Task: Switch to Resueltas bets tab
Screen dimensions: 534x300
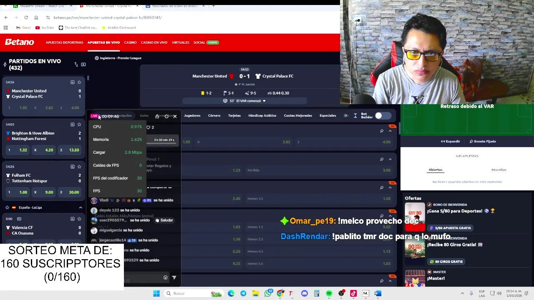Action: click(x=499, y=170)
